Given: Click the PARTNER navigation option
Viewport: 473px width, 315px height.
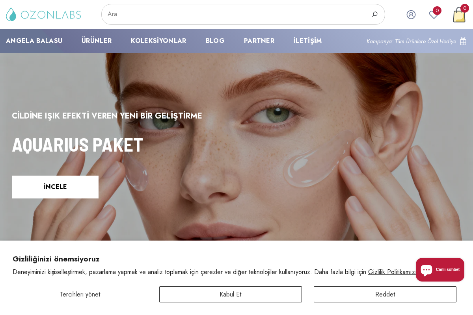Looking at the screenshot, I should [x=259, y=41].
